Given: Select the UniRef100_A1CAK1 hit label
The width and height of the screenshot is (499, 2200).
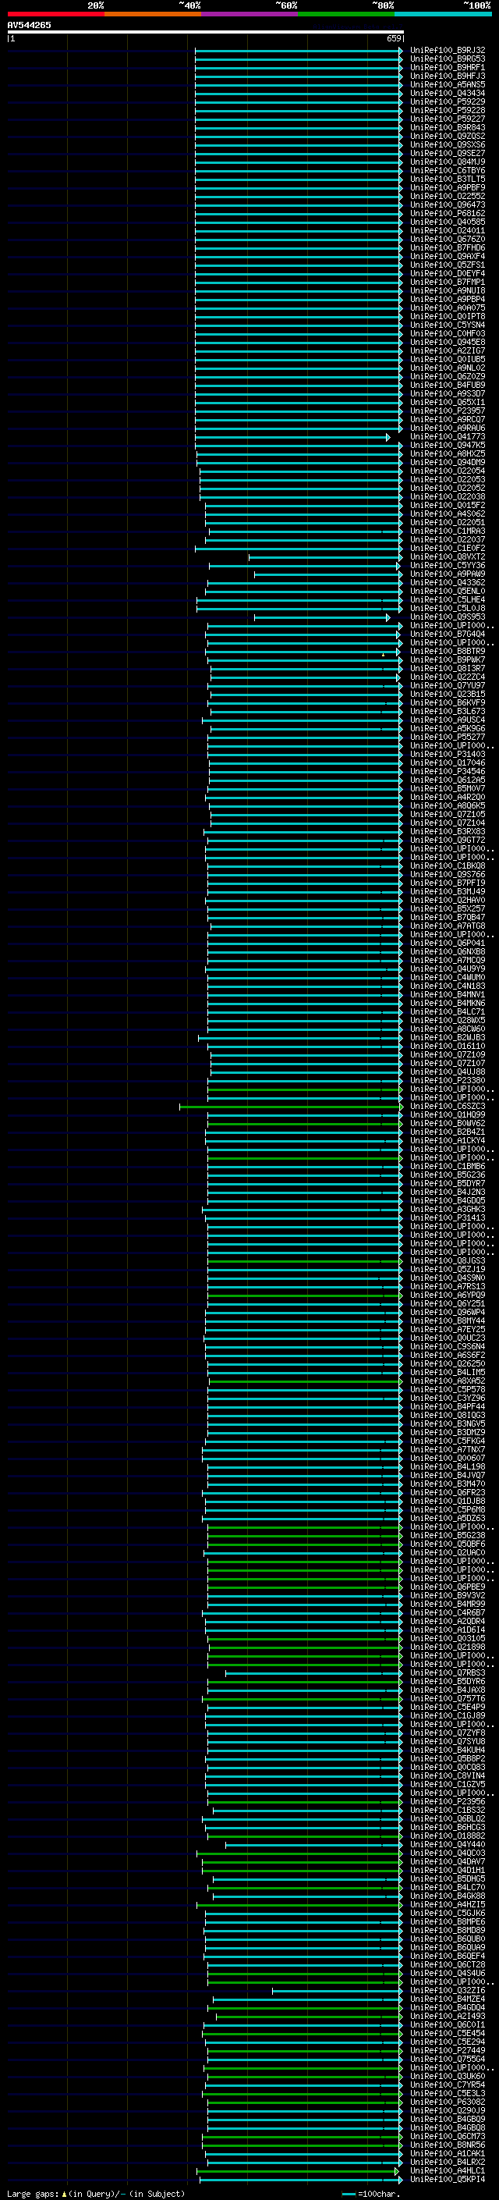Looking at the screenshot, I should 448,2154.
